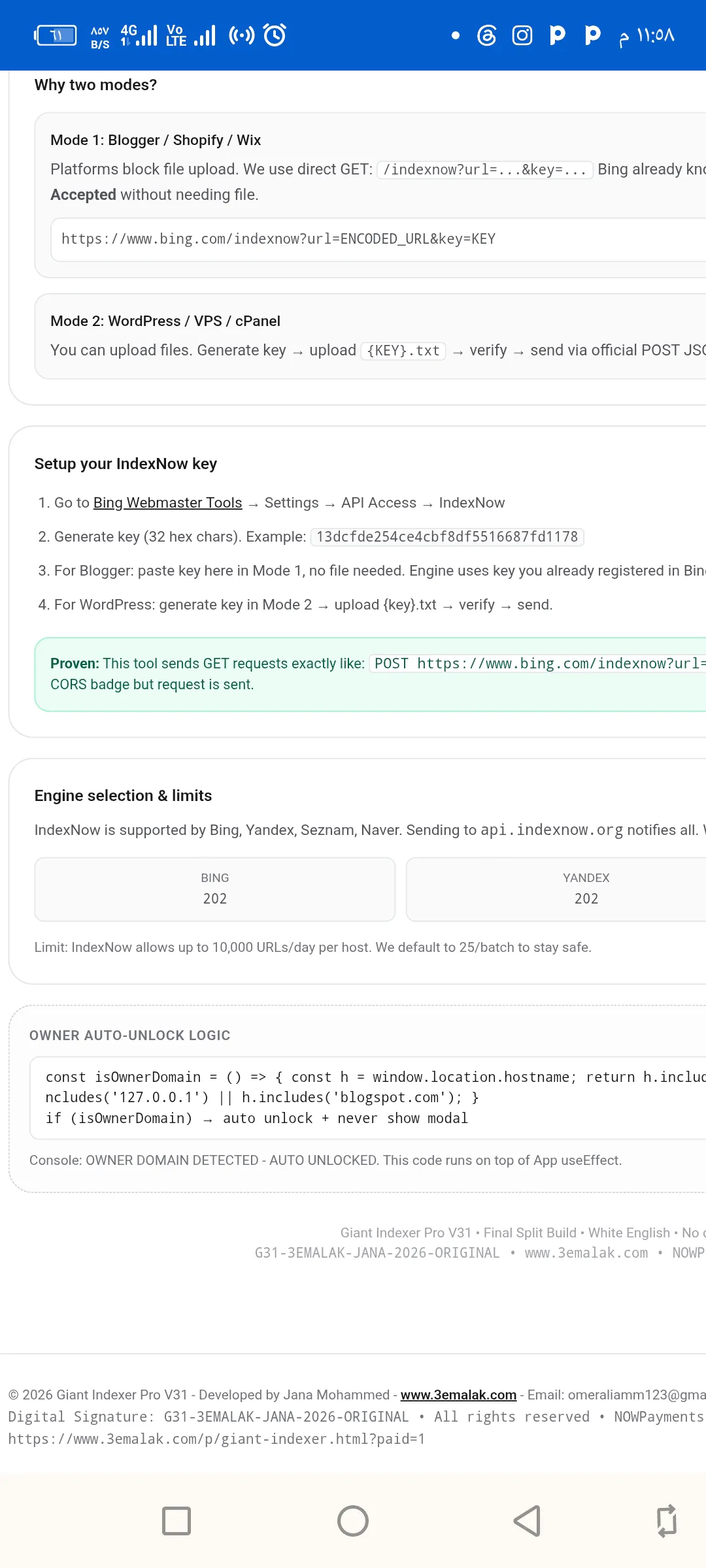Select the BING engine card
Screen dimensions: 706x1568
point(215,889)
